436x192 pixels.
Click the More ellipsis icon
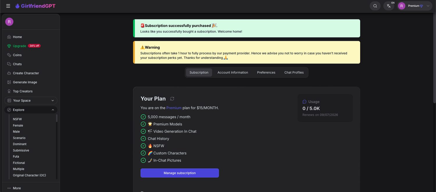pos(9,188)
